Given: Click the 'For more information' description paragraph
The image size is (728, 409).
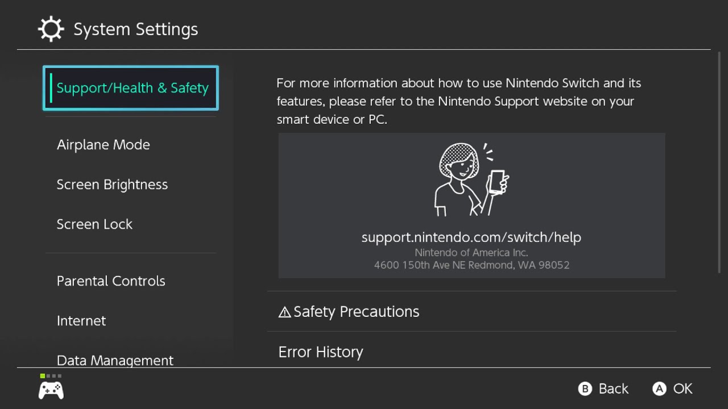Looking at the screenshot, I should pyautogui.click(x=459, y=101).
